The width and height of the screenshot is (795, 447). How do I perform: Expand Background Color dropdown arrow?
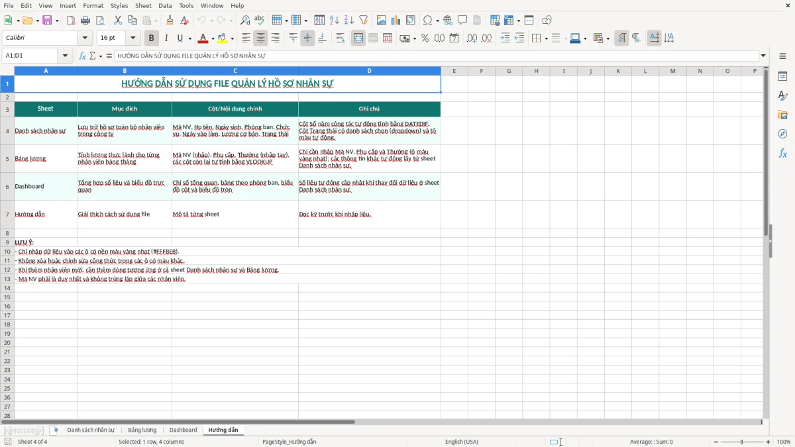(234, 38)
